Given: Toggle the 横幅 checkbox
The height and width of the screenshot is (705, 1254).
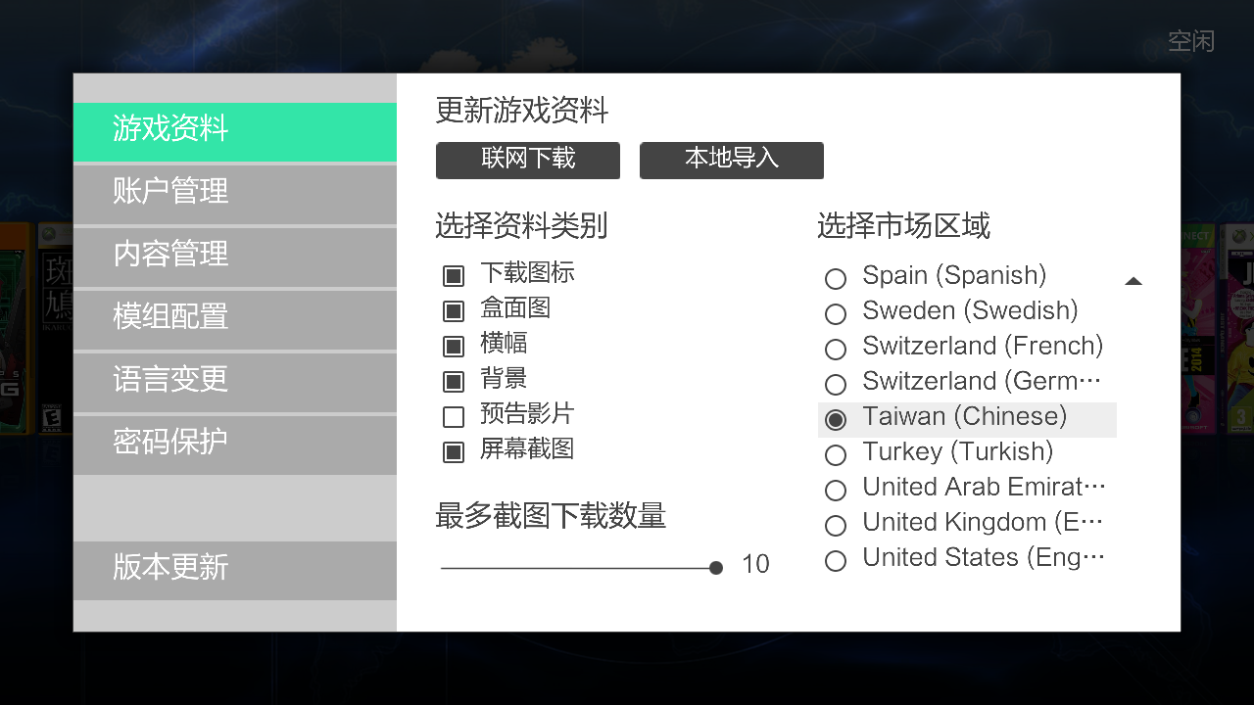Looking at the screenshot, I should click(x=454, y=347).
